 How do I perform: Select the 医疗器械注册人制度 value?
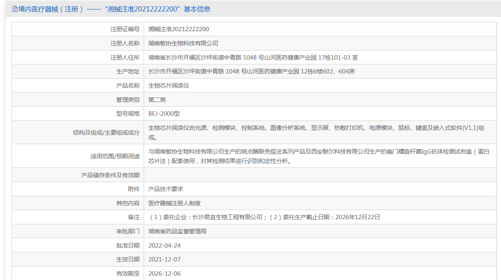click(x=175, y=203)
